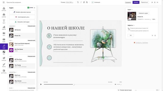Screen dimensions: 163x91
Task: Select the Blue Screen track
Action: tap(22, 82)
